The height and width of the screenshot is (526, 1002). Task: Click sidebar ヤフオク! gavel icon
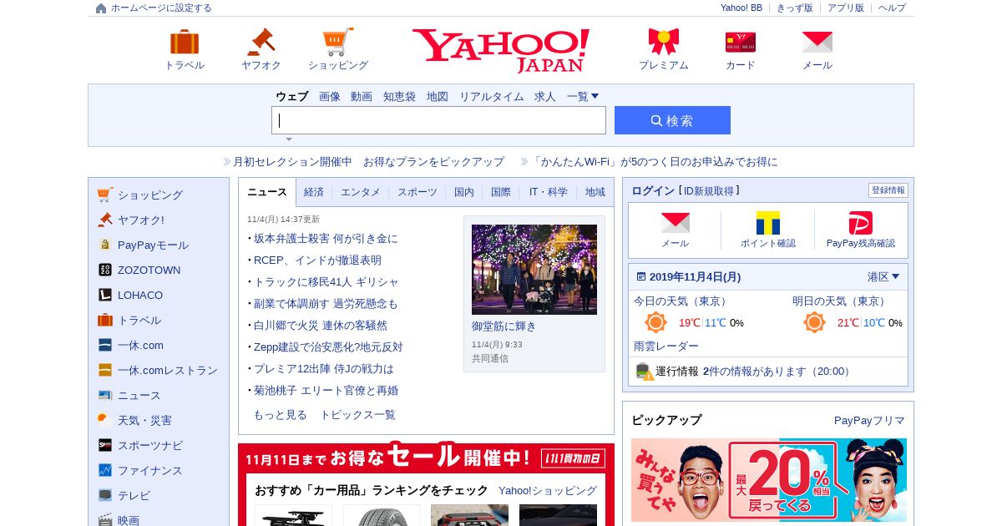coord(104,220)
